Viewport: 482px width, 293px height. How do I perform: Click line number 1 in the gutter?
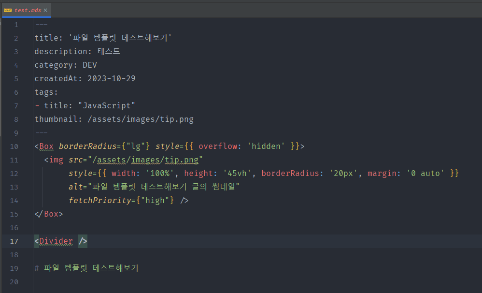[16, 25]
